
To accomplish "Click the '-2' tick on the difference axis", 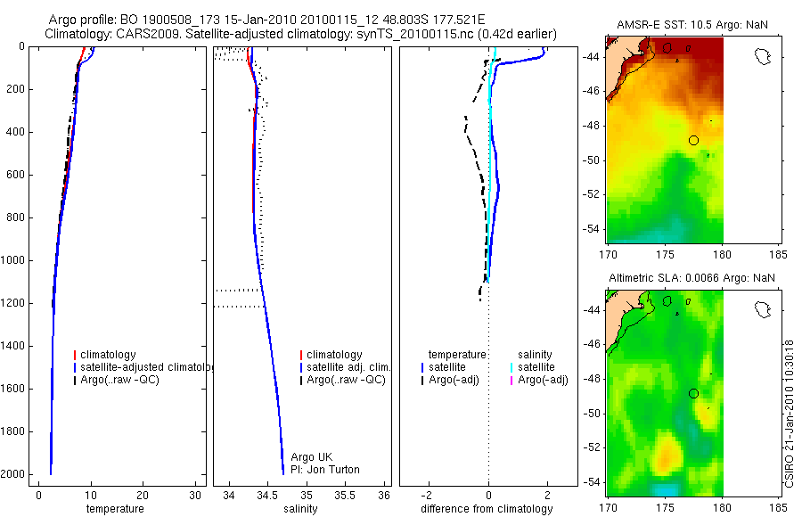I will (x=427, y=495).
